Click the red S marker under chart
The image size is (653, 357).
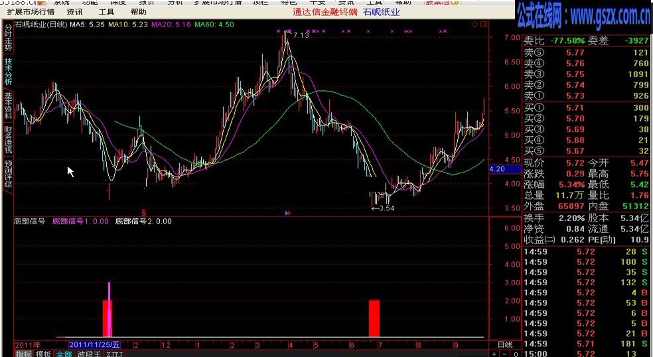[144, 212]
